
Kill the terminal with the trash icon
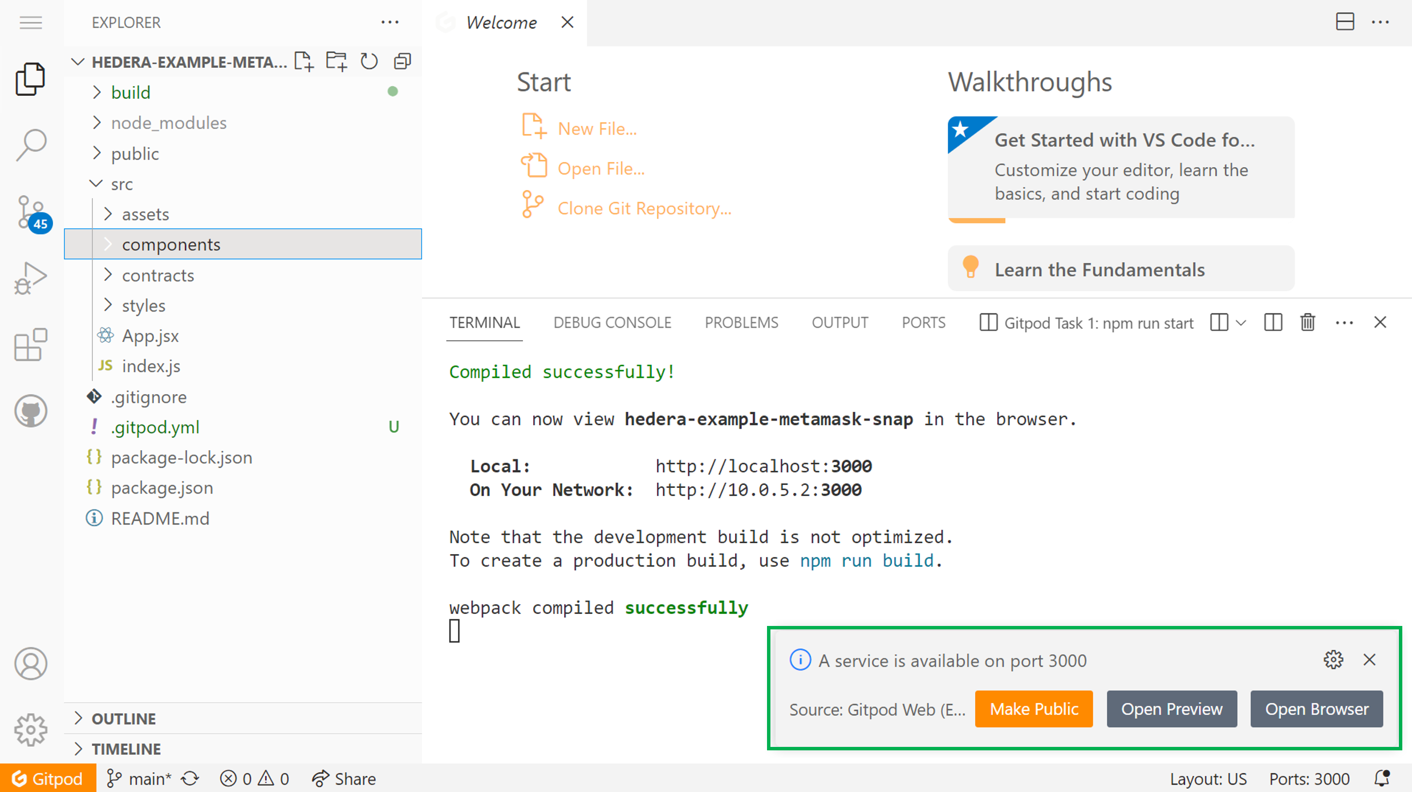click(x=1308, y=322)
